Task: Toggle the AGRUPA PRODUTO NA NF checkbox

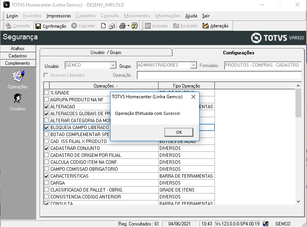Action: click(46, 99)
